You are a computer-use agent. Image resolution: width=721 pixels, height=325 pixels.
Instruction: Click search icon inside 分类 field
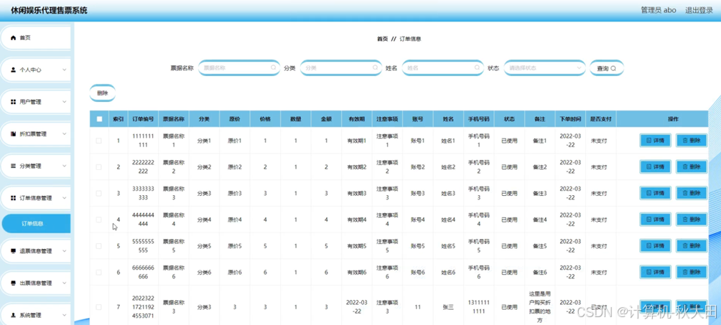(375, 67)
